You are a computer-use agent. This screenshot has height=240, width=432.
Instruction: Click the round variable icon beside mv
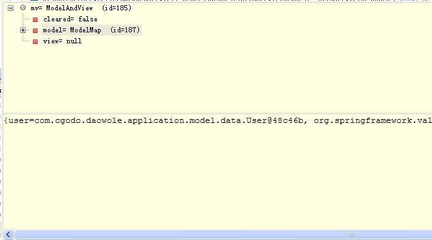tap(23, 8)
